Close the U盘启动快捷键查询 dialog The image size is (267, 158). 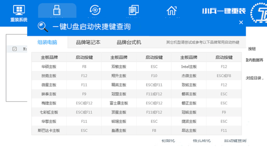pyautogui.click(x=241, y=23)
